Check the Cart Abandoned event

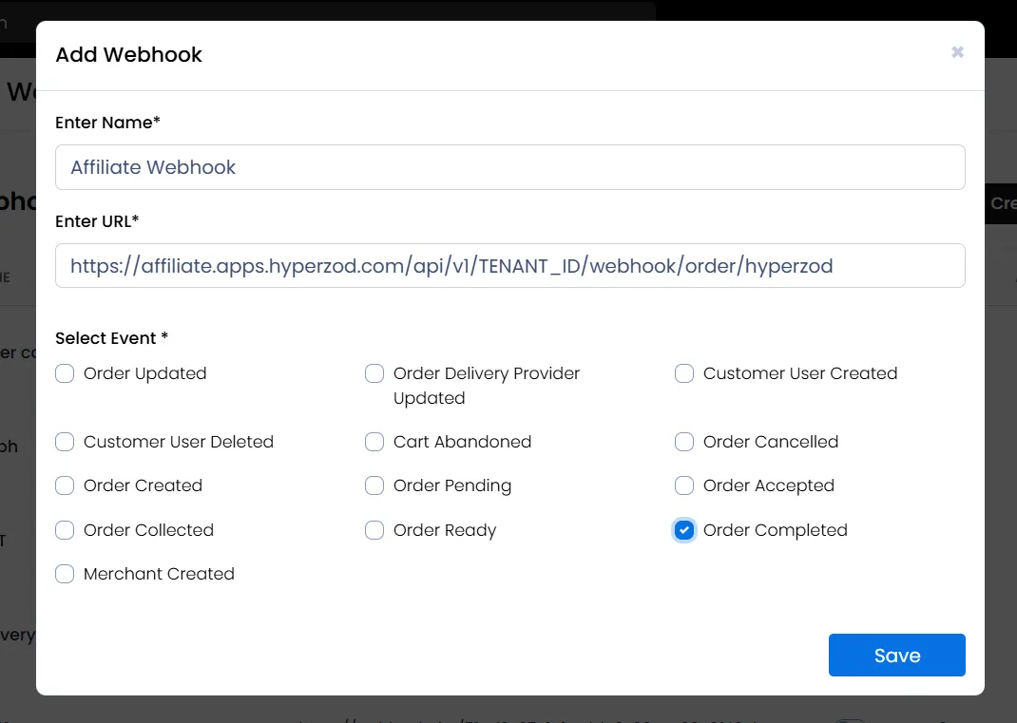[374, 442]
